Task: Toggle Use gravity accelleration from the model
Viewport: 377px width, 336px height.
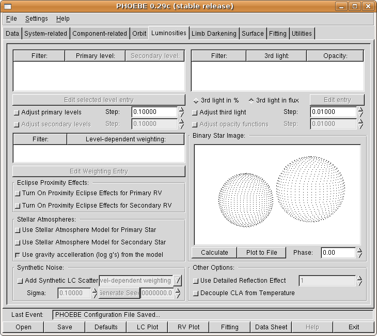Action: [x=18, y=255]
